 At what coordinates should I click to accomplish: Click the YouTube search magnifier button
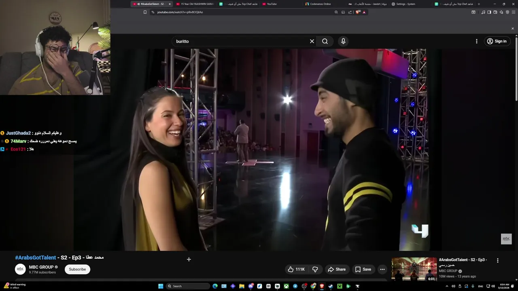(x=325, y=41)
